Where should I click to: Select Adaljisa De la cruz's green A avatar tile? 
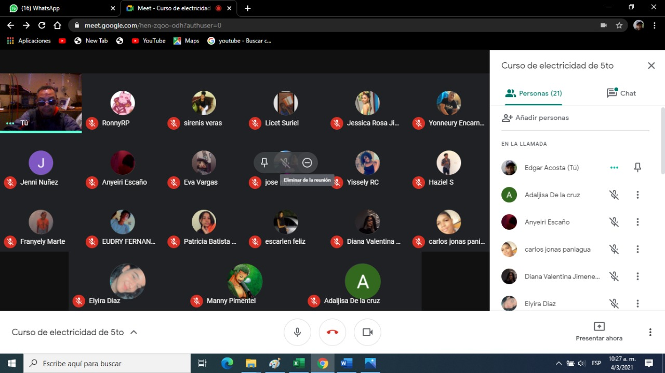pyautogui.click(x=363, y=281)
